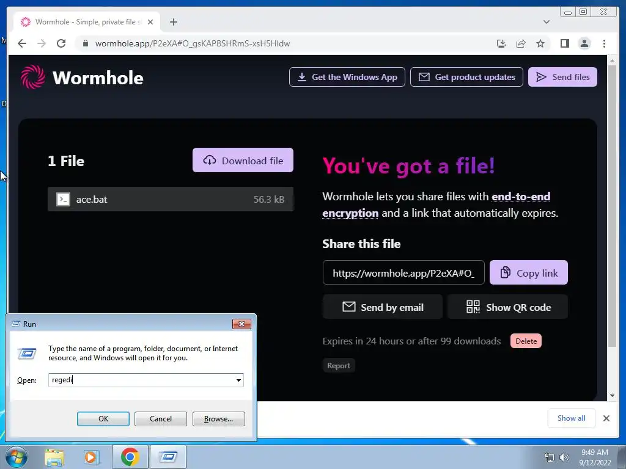Image resolution: width=626 pixels, height=469 pixels.
Task: Click the install app icon in address bar
Action: tap(501, 43)
